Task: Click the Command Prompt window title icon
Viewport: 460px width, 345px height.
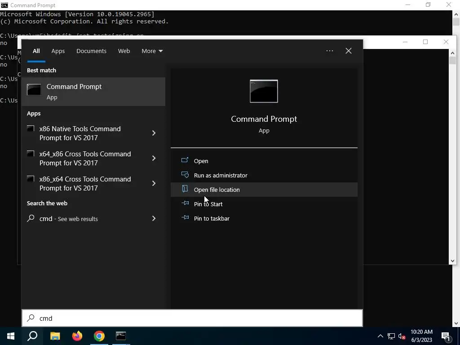Action: click(x=4, y=5)
